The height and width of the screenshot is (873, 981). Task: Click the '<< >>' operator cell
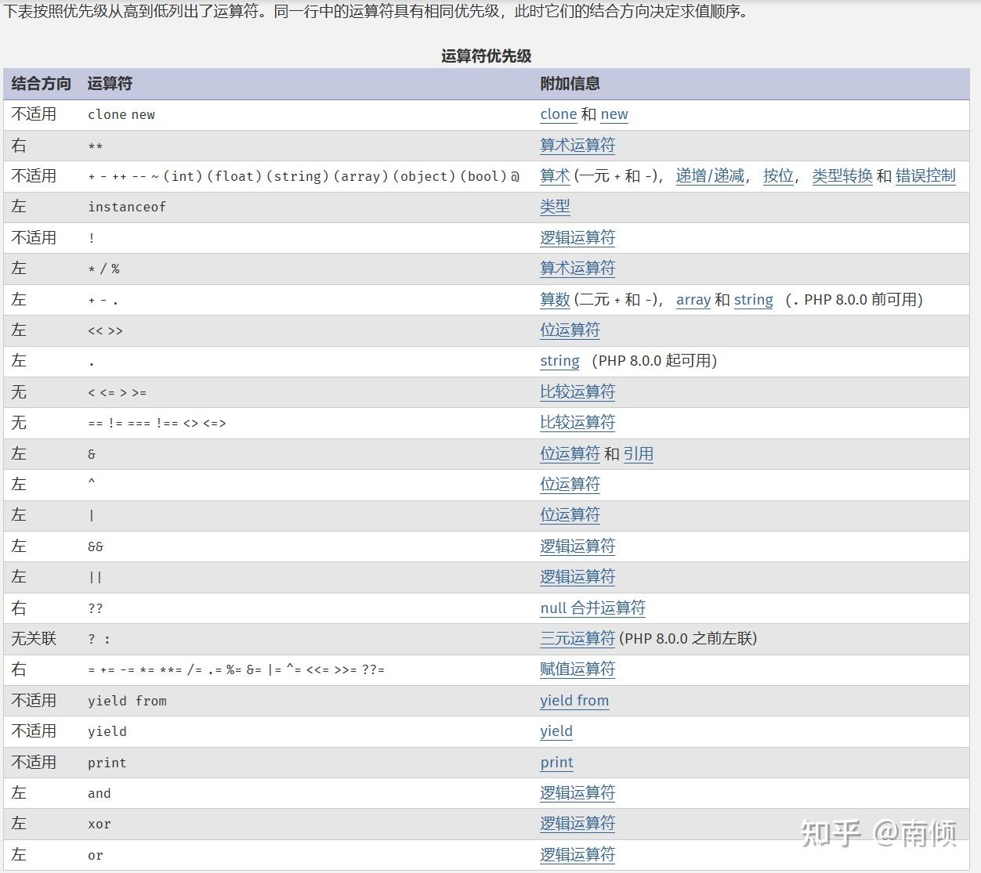(106, 331)
